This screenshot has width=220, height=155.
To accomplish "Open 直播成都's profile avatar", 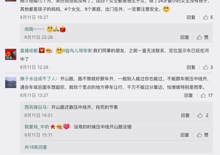I will (x=11, y=54).
